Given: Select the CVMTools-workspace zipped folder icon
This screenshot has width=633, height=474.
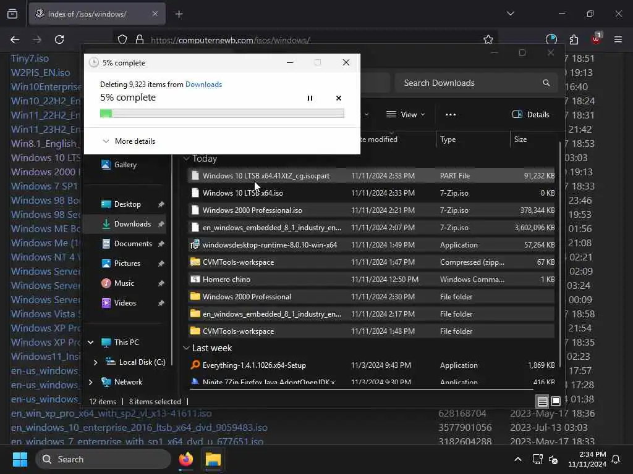Looking at the screenshot, I should [x=195, y=262].
